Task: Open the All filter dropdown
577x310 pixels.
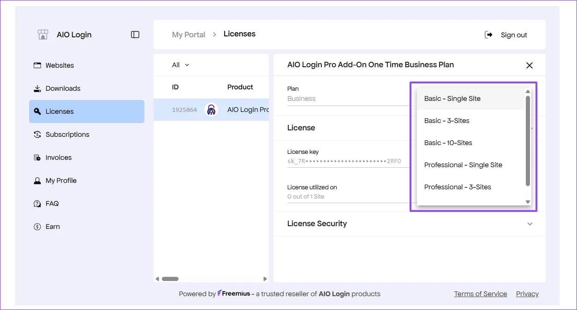Action: click(180, 65)
